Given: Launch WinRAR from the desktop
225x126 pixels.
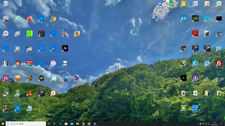Looking at the screenshot, I should point(6,108).
